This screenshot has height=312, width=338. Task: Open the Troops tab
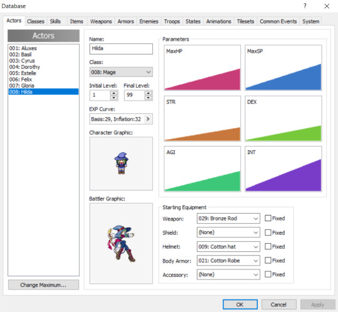172,21
